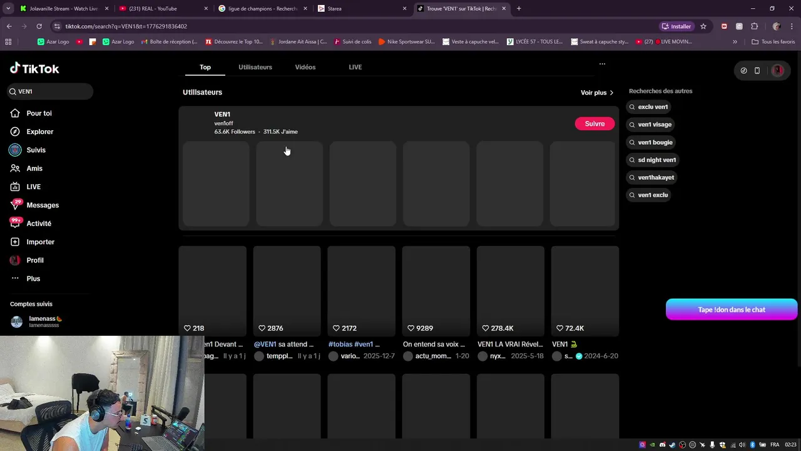Select the Top search tab
Screen dimensions: 801x451
205,67
